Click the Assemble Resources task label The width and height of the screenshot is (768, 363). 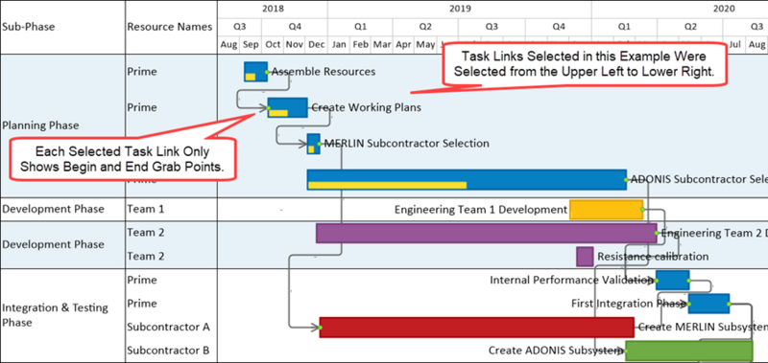[x=324, y=72]
